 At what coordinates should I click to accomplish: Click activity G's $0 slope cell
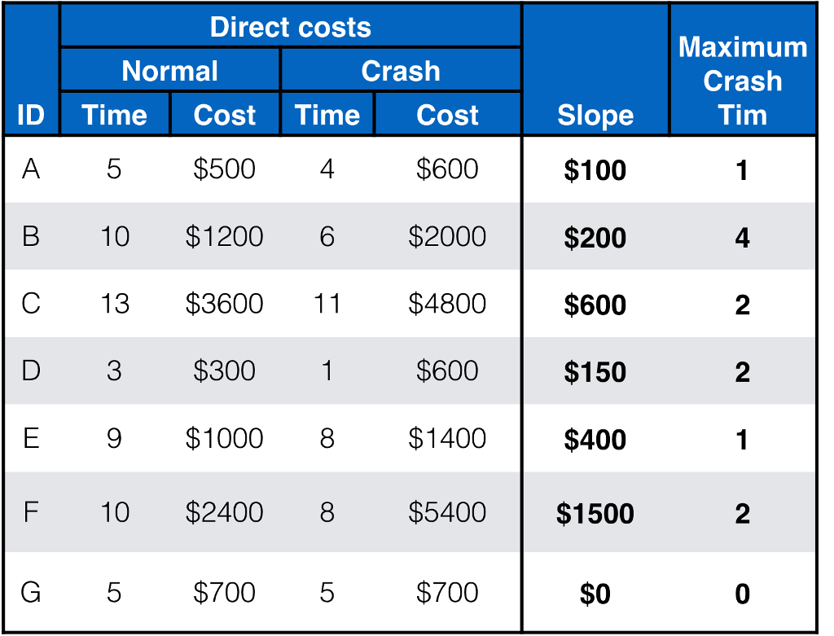[595, 594]
